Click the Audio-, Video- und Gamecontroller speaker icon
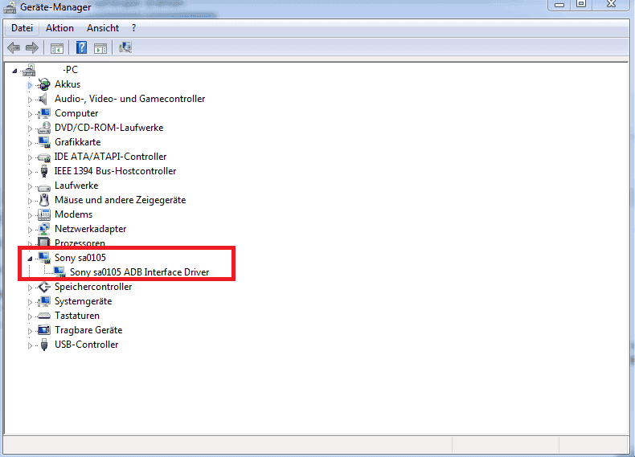This screenshot has height=457, width=635. point(43,99)
